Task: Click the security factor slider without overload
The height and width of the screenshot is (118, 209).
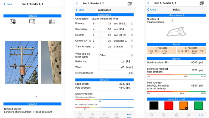Action: 104,100
